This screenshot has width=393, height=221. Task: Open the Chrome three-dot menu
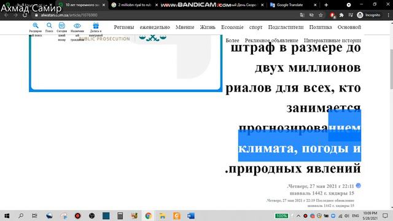tap(388, 15)
